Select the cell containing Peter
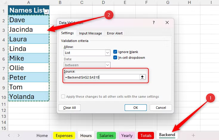 (29, 77)
